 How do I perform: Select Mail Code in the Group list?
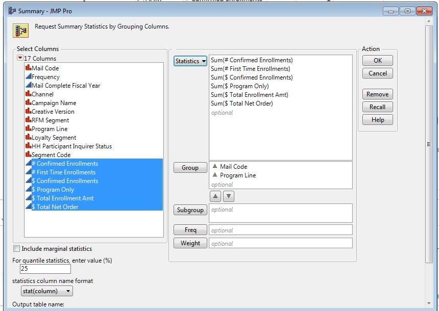(233, 166)
